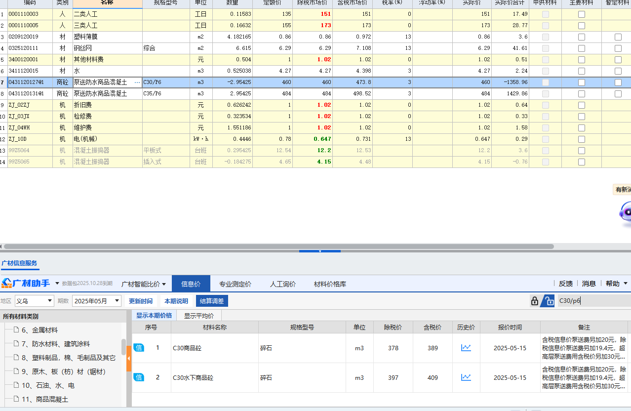Click document icon beside 11、商品混凝土

pyautogui.click(x=16, y=399)
